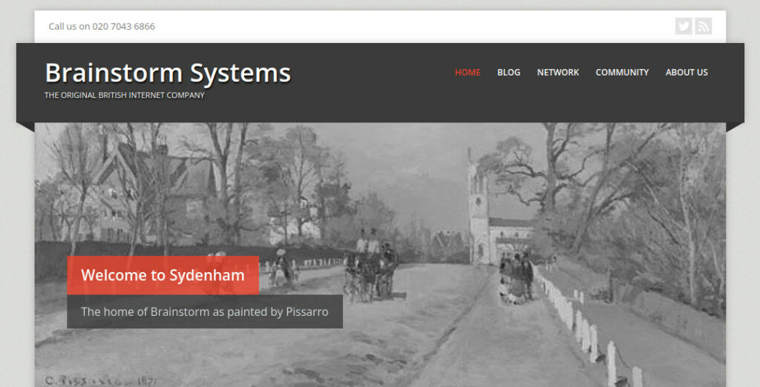Image resolution: width=760 pixels, height=387 pixels.
Task: Click the Welcome to Sydenham slide heading
Action: coord(163,275)
